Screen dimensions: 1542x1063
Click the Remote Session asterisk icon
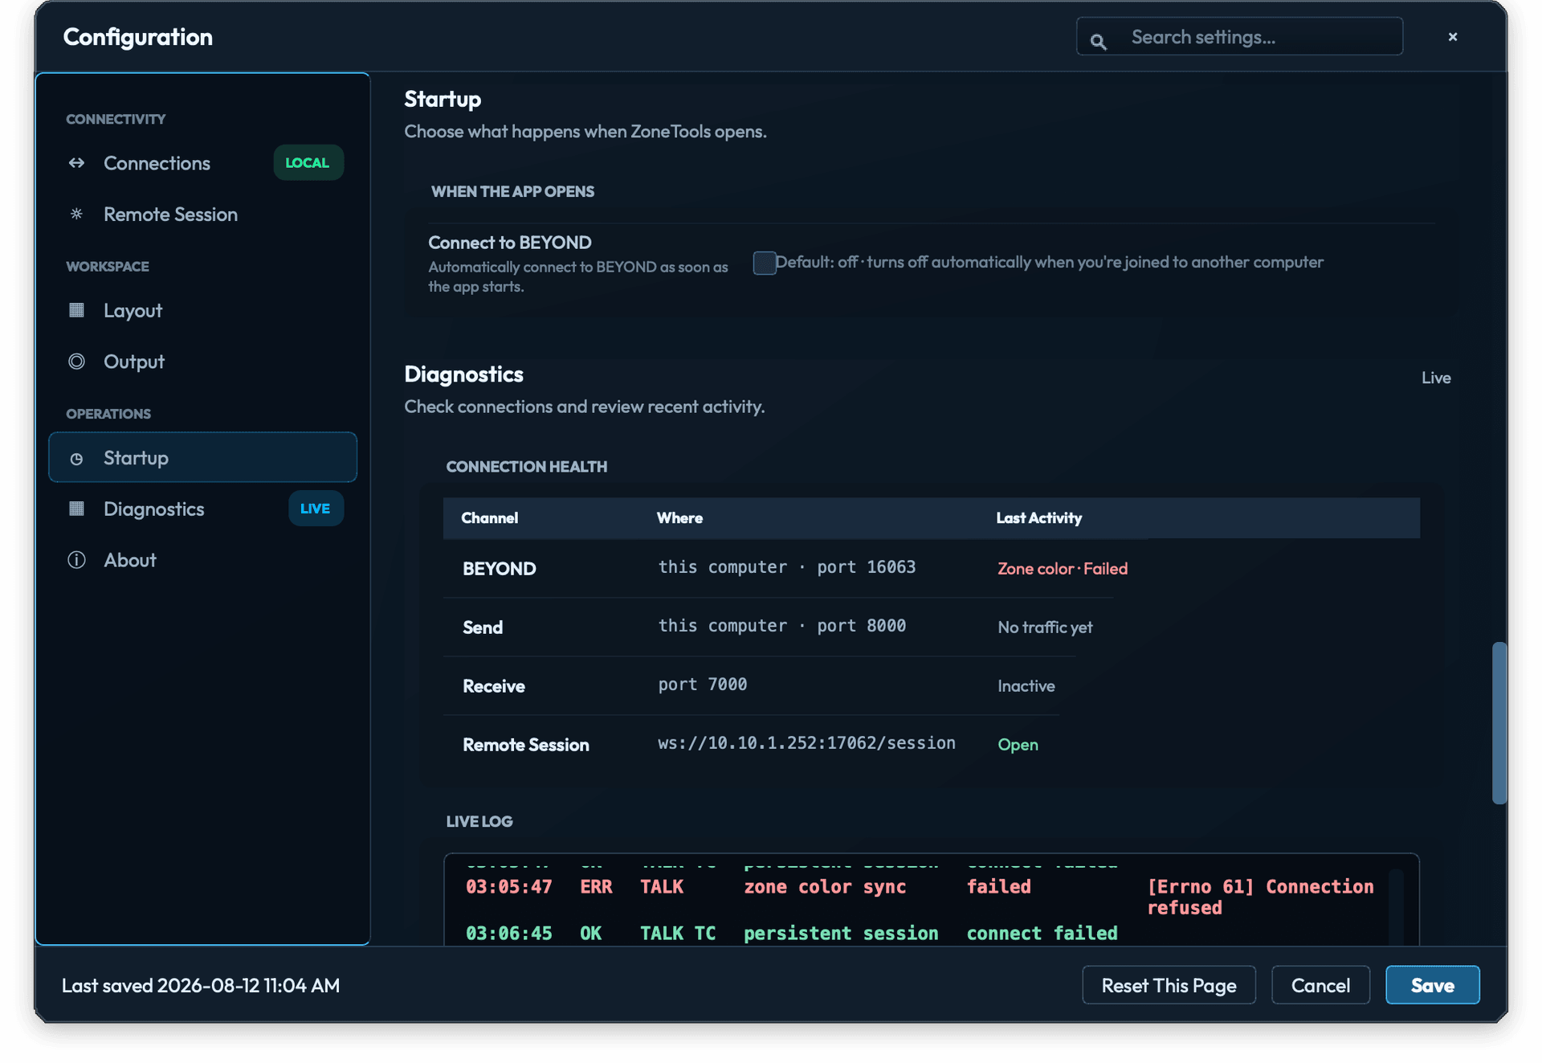pyautogui.click(x=76, y=214)
